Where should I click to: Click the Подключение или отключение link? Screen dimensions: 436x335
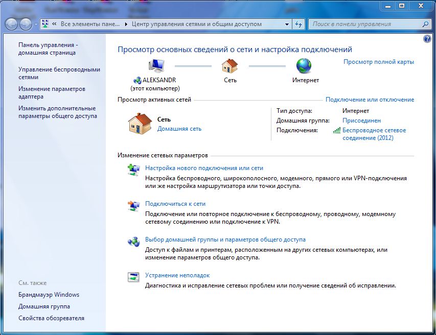tap(370, 100)
